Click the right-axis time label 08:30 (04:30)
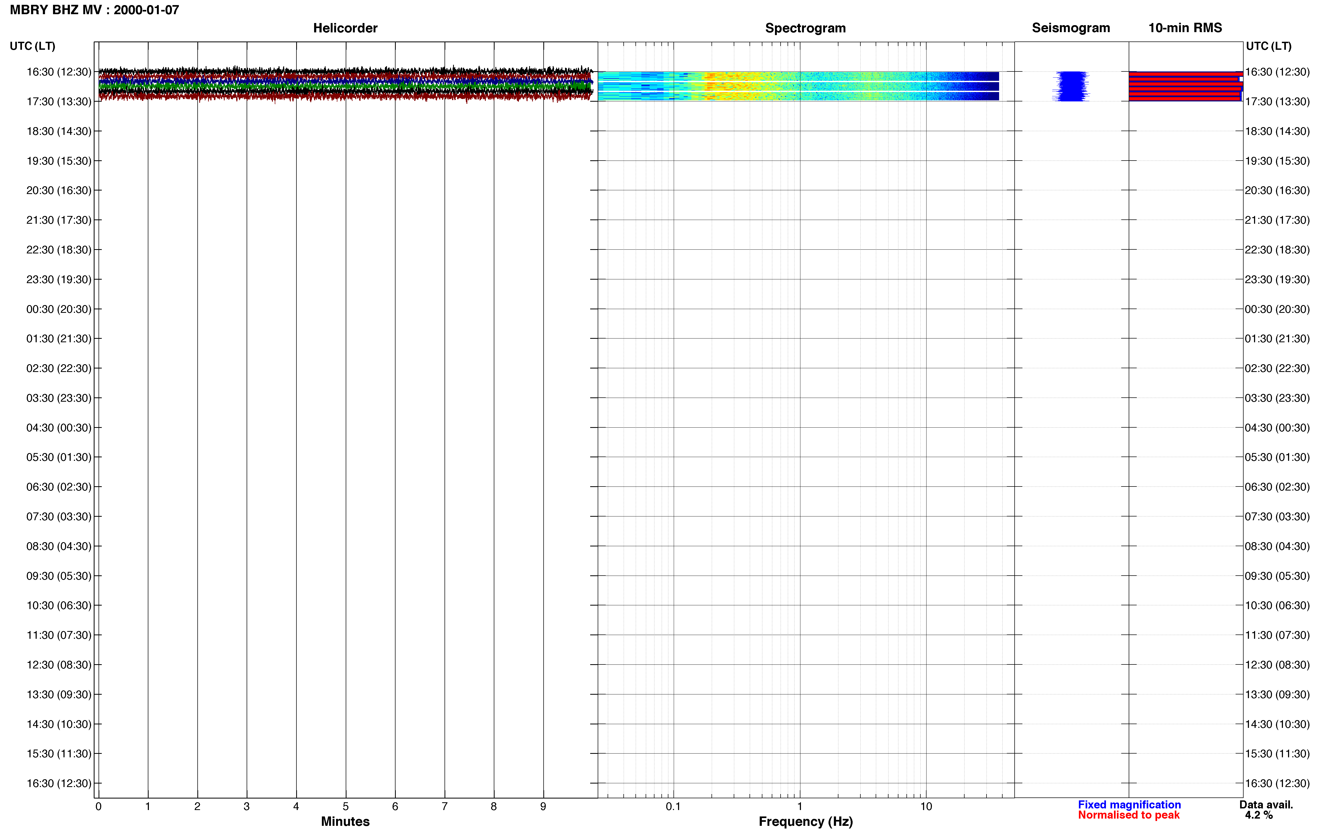Image resolution: width=1344 pixels, height=840 pixels. pos(1277,546)
